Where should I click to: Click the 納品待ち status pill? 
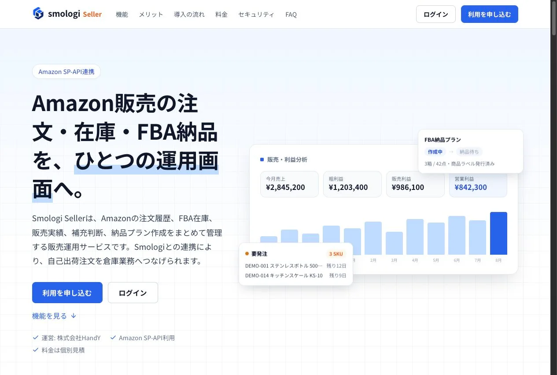469,152
